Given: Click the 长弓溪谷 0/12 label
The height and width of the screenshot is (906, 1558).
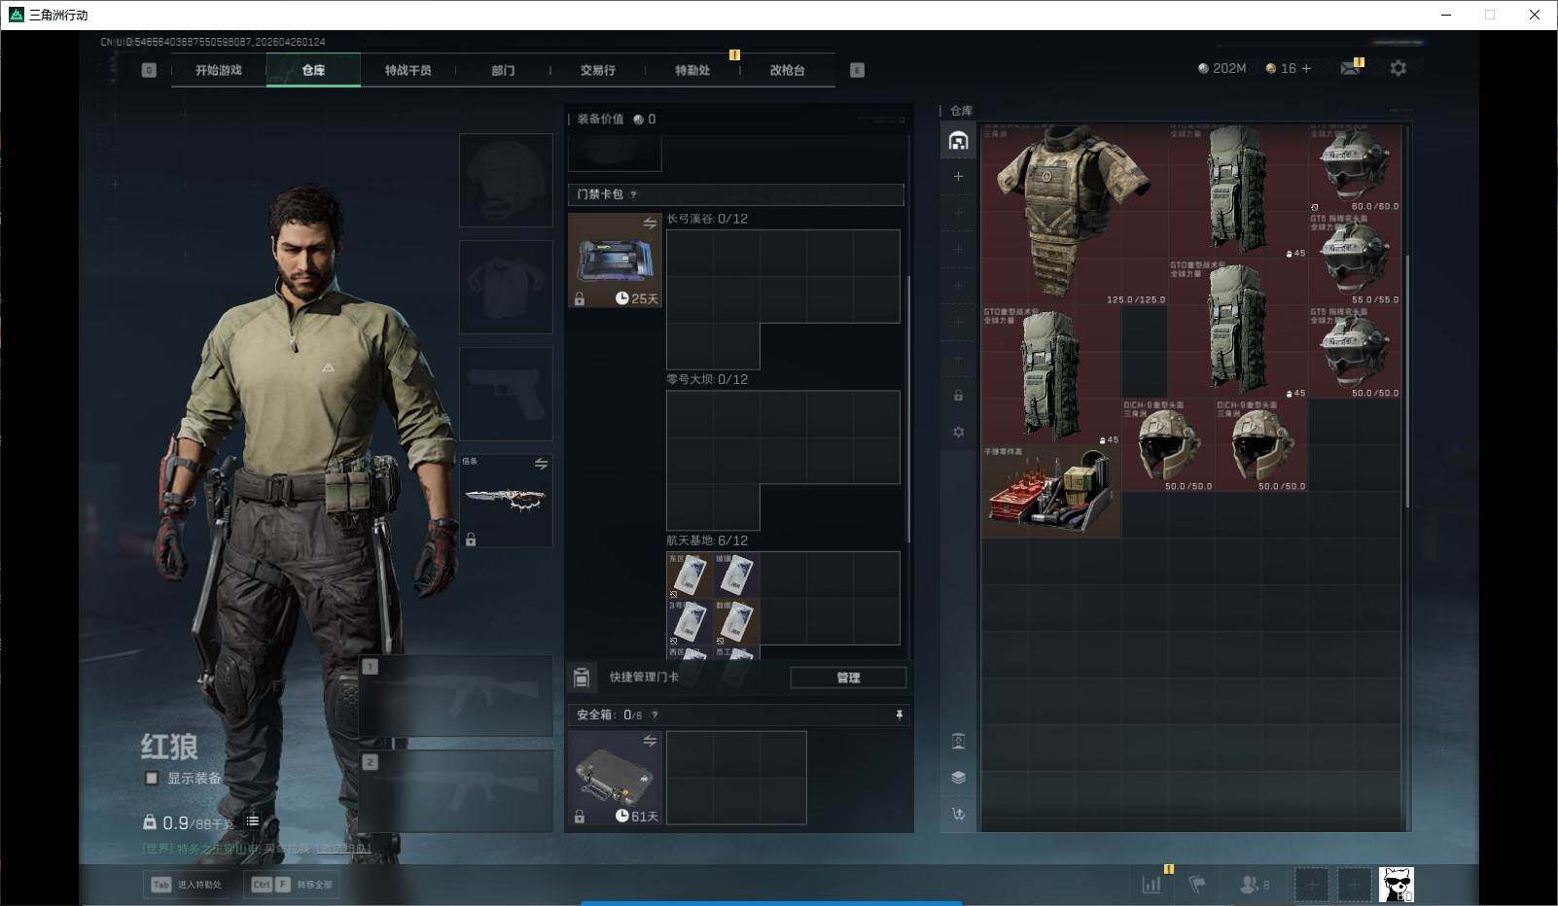Looking at the screenshot, I should pyautogui.click(x=707, y=219).
